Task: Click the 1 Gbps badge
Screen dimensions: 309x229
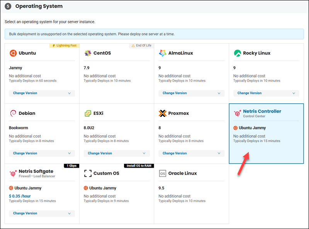Action: [71, 166]
